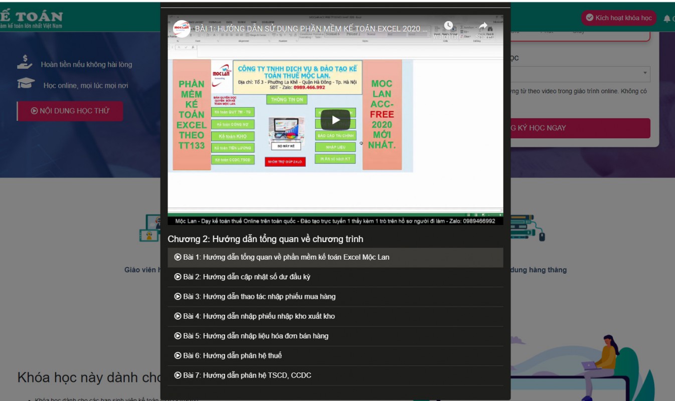
Task: Click the Mộc Lan channel avatar on video
Action: pos(181,29)
